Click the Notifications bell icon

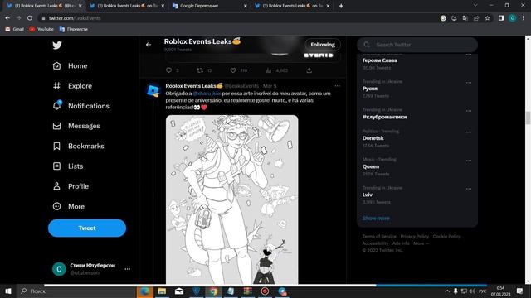(57, 106)
